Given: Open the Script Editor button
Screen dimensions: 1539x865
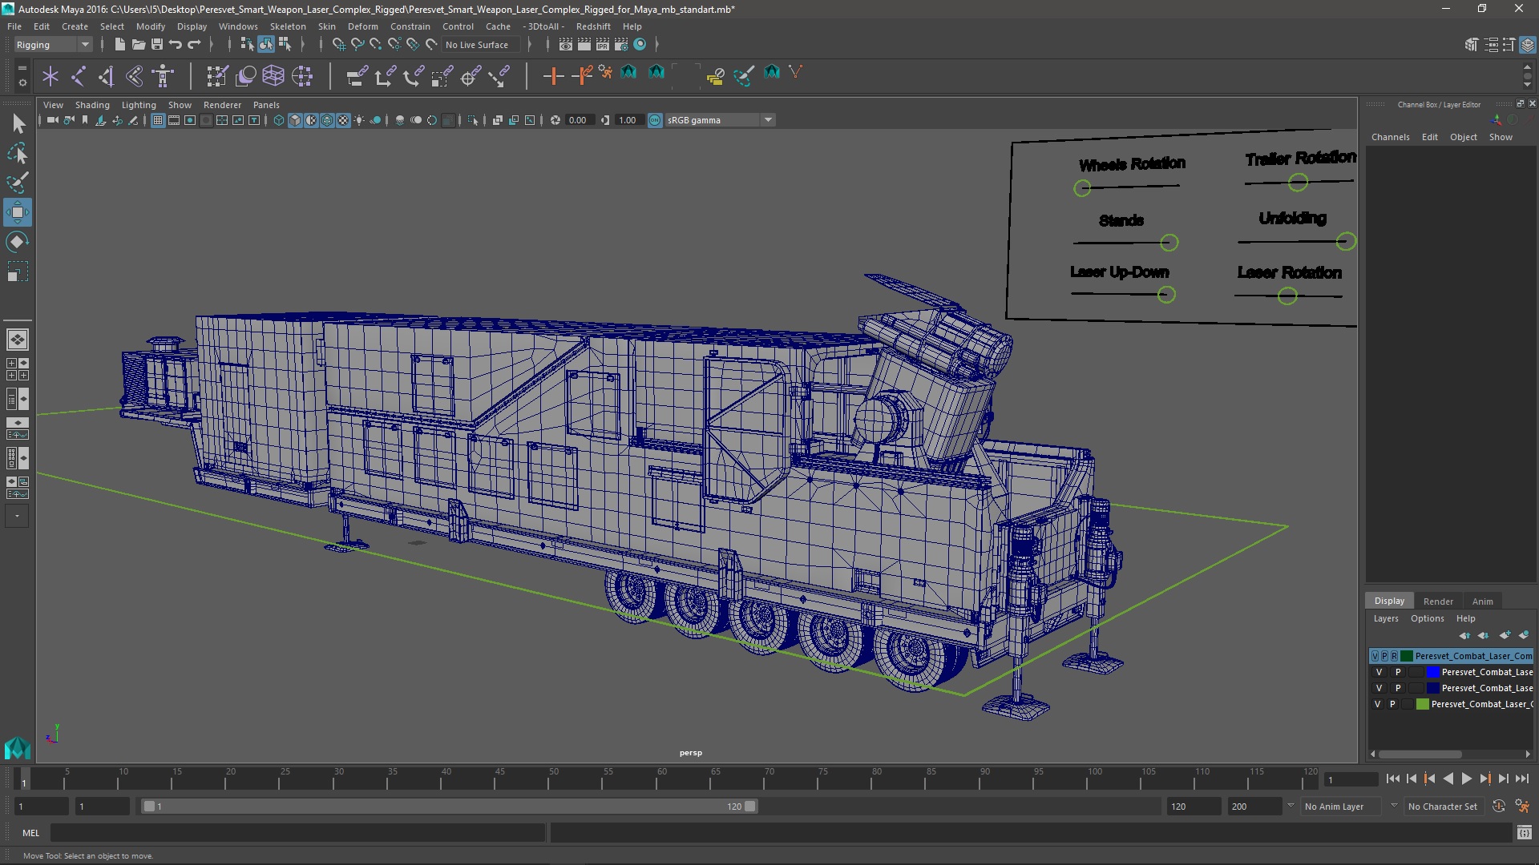Looking at the screenshot, I should [x=1524, y=833].
